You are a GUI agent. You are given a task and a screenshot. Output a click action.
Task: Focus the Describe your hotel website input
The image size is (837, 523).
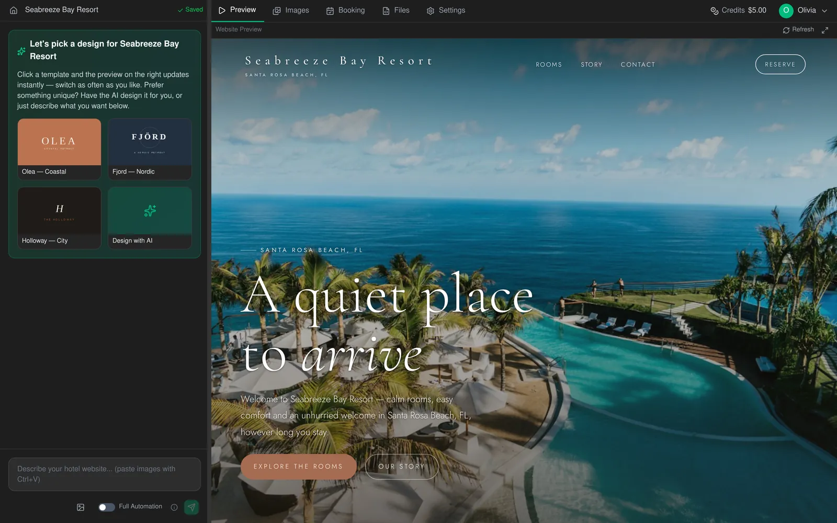click(x=105, y=474)
